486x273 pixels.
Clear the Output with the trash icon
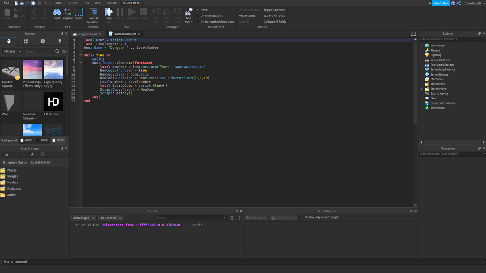[x=232, y=218]
